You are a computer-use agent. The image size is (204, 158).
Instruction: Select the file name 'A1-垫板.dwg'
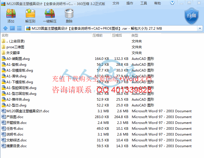click(x=16, y=65)
